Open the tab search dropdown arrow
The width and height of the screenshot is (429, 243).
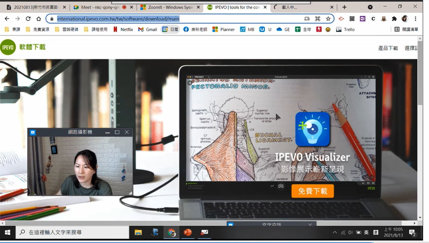(x=370, y=7)
